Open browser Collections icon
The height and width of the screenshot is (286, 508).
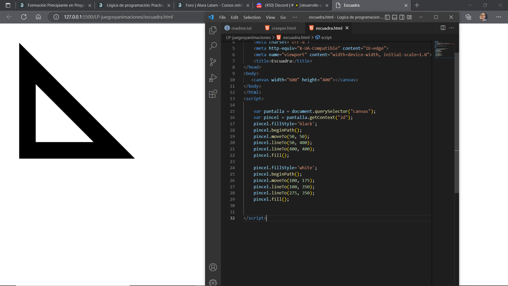tap(468, 17)
